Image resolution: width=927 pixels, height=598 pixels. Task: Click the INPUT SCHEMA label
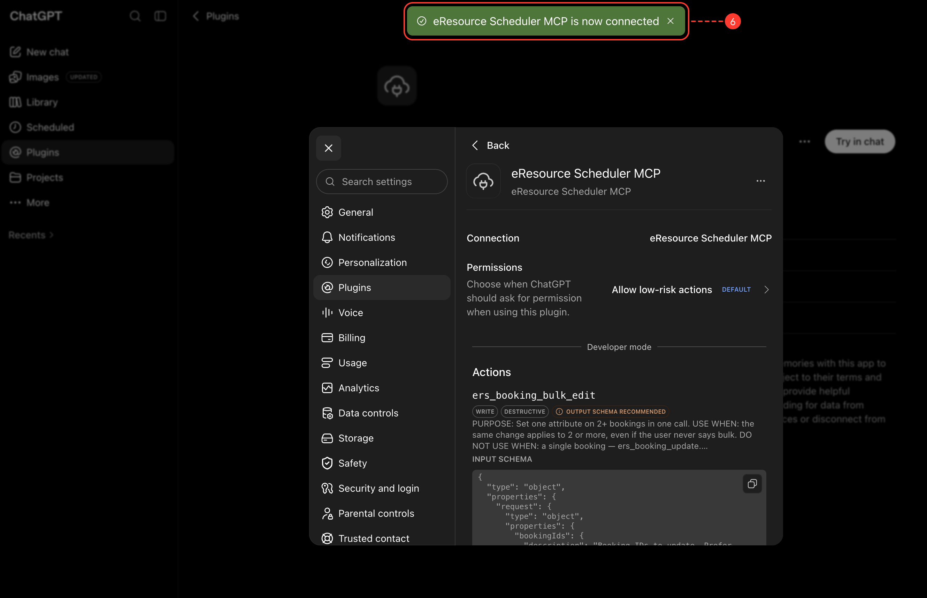tap(502, 459)
